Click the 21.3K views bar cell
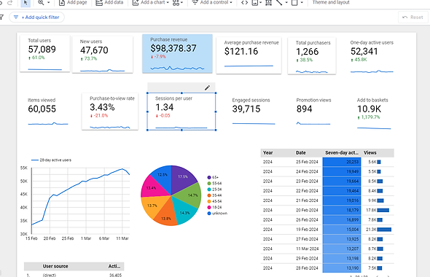This screenshot has width=430, height=277. [378, 230]
